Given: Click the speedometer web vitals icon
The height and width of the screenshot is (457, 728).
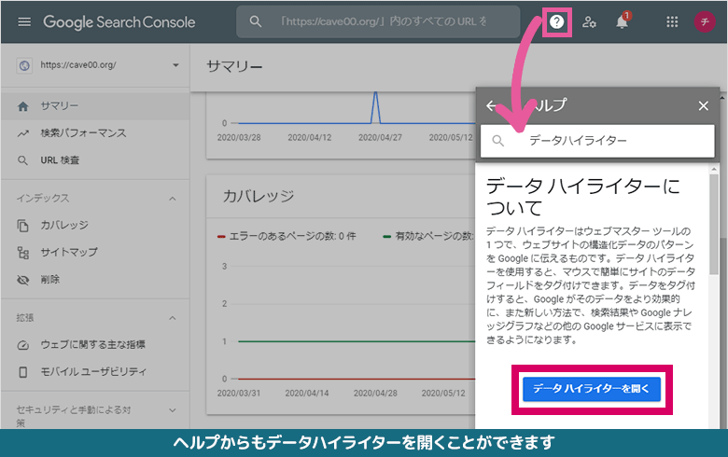Looking at the screenshot, I should point(22,345).
